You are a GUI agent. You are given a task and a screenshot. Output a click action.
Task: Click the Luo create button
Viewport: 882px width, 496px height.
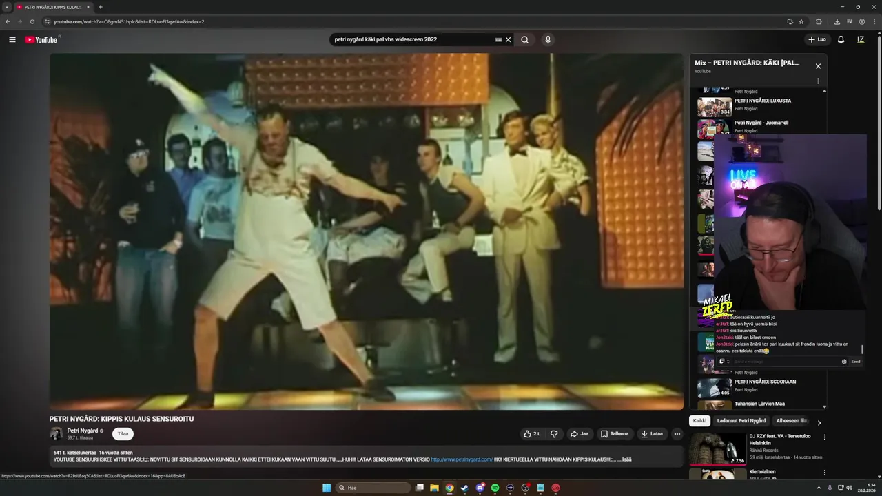[817, 39]
